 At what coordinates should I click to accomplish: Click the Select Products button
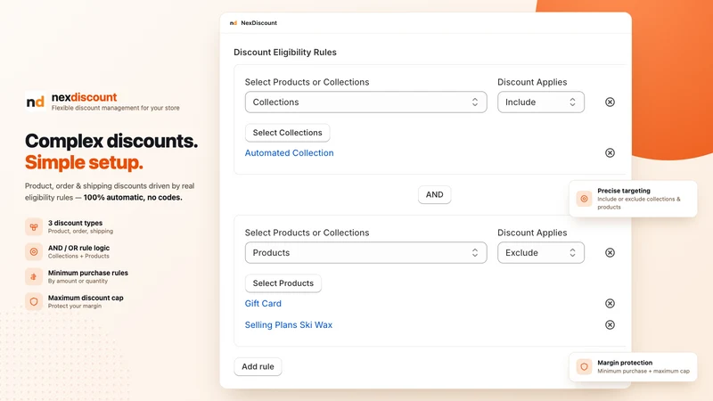coord(283,283)
